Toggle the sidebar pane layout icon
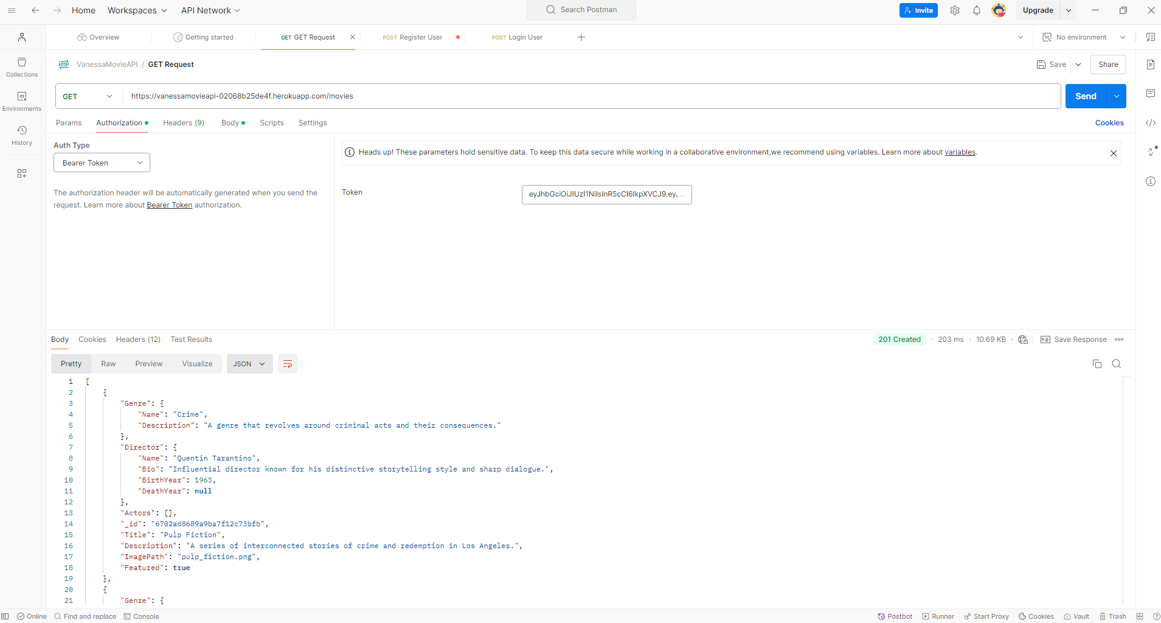1161x623 pixels. (x=5, y=616)
